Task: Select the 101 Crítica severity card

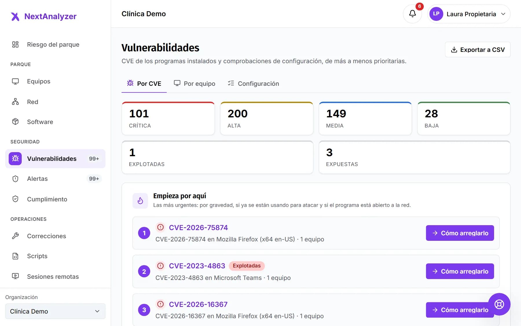Action: [x=168, y=119]
